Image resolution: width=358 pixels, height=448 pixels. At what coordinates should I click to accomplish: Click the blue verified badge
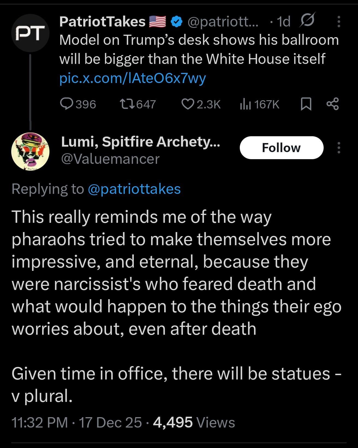(177, 22)
